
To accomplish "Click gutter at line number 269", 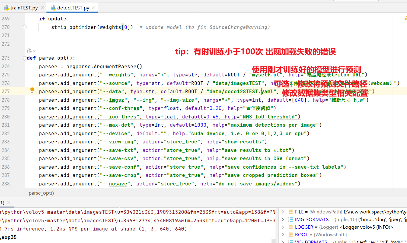I will 6,19.
